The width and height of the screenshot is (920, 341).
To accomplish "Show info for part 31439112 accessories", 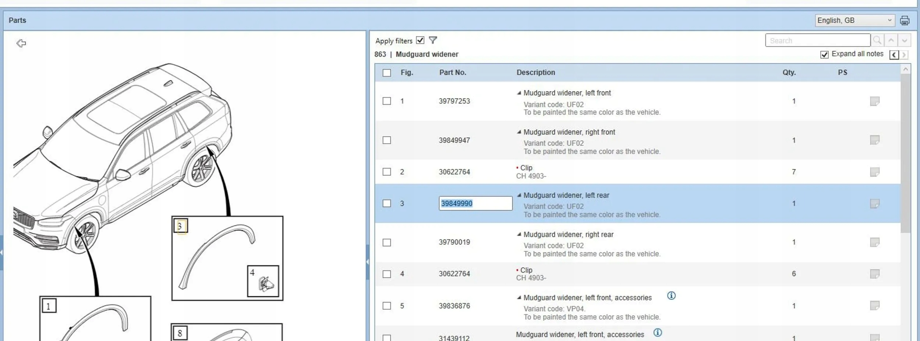I will [x=658, y=333].
